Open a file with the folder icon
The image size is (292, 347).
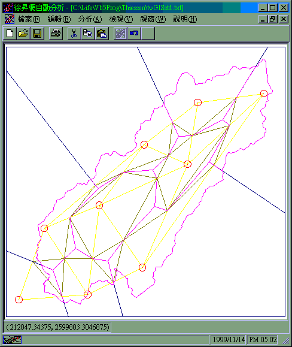click(x=23, y=34)
